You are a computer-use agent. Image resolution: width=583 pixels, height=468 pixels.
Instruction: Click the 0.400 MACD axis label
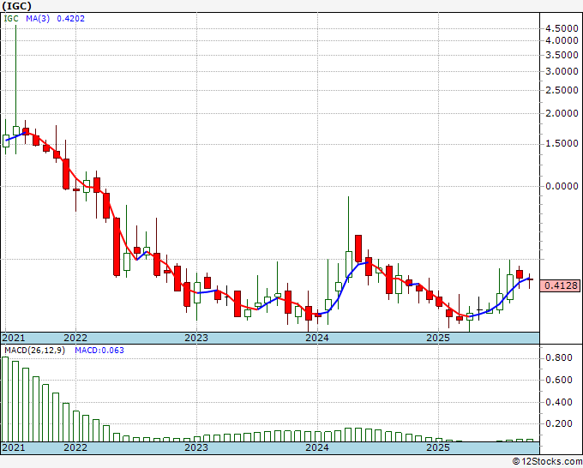[558, 402]
